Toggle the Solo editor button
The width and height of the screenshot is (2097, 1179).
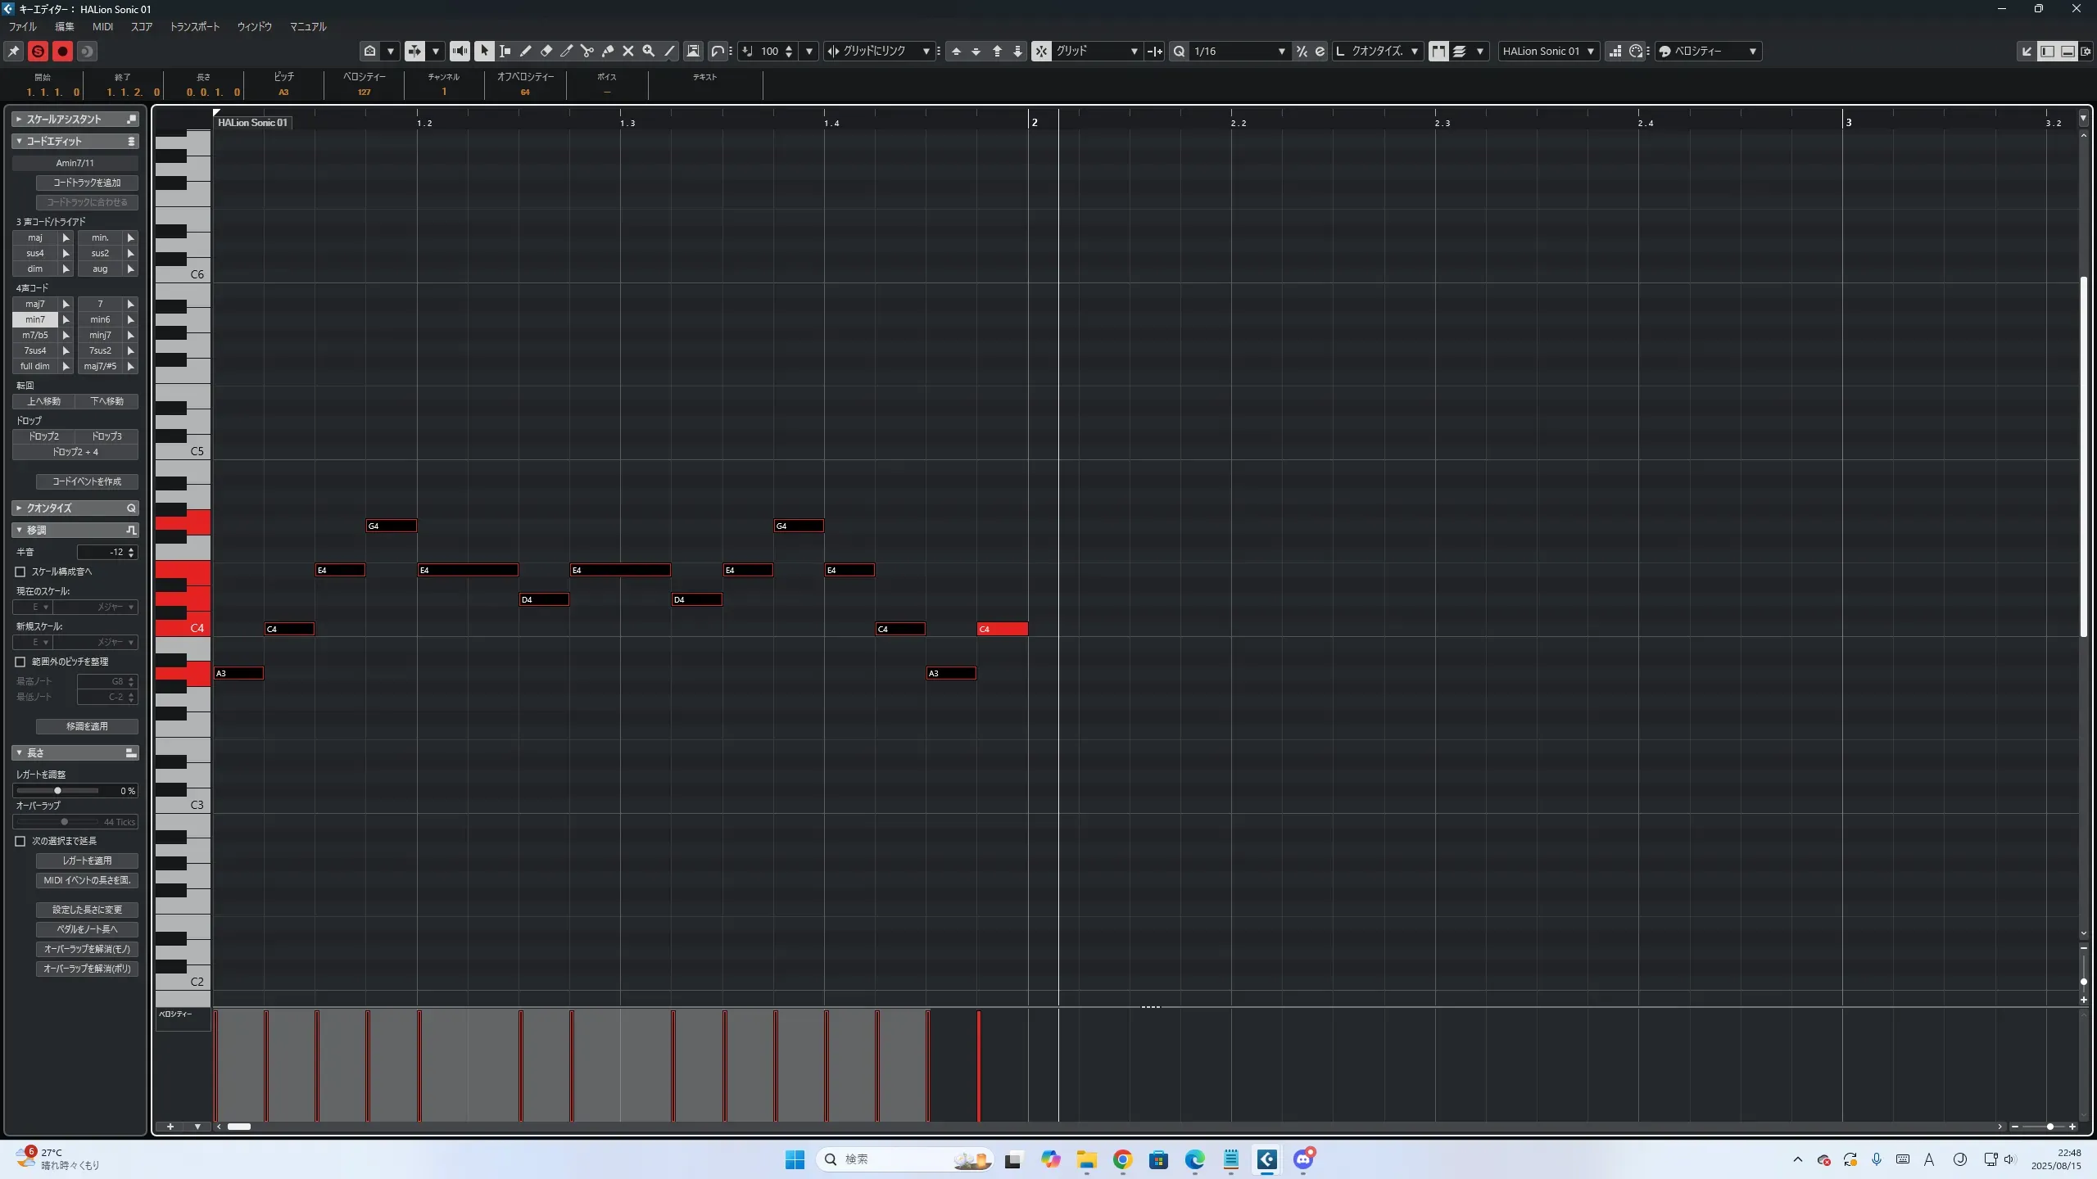[x=38, y=51]
